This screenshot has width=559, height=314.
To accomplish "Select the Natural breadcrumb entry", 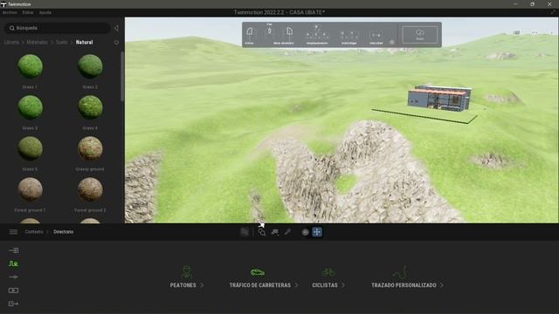I will [x=84, y=42].
